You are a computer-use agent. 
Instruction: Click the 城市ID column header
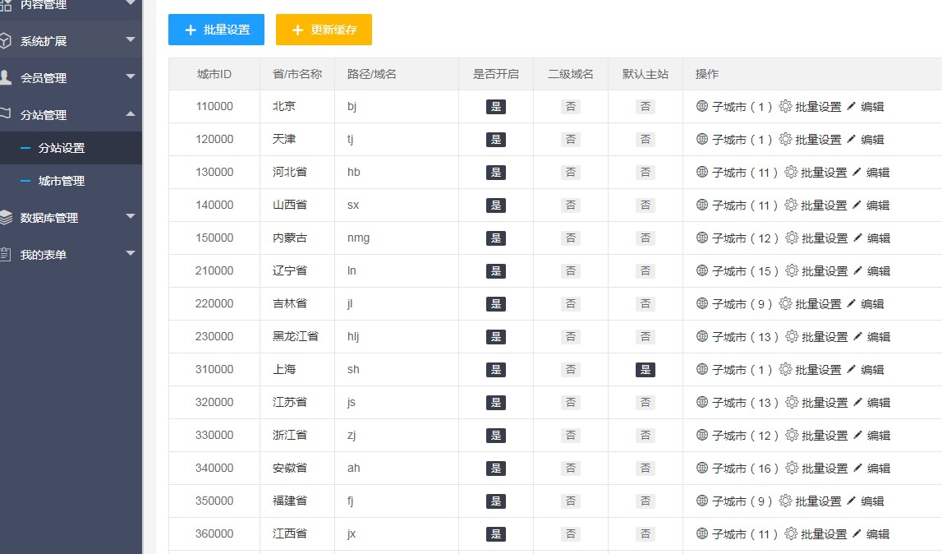pyautogui.click(x=214, y=74)
